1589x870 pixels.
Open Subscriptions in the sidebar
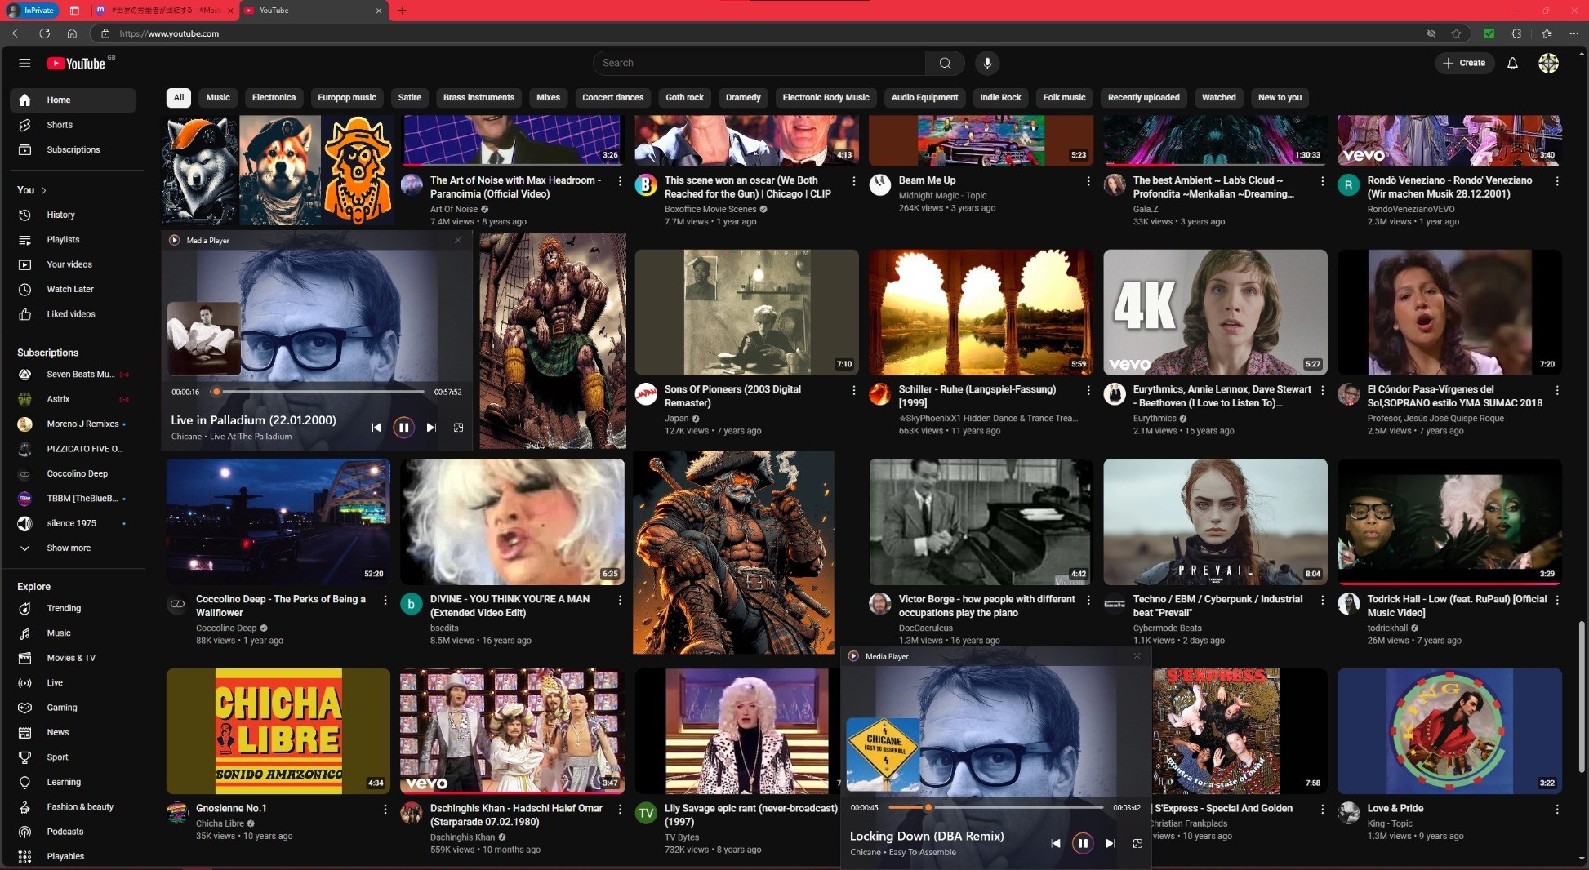point(73,149)
